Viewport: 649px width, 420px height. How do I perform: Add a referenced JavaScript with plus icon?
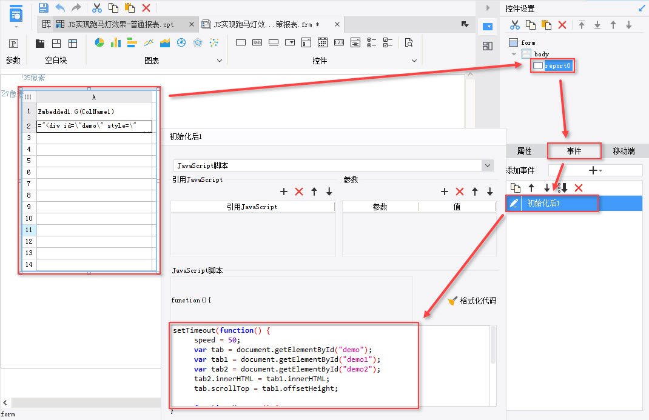click(284, 192)
